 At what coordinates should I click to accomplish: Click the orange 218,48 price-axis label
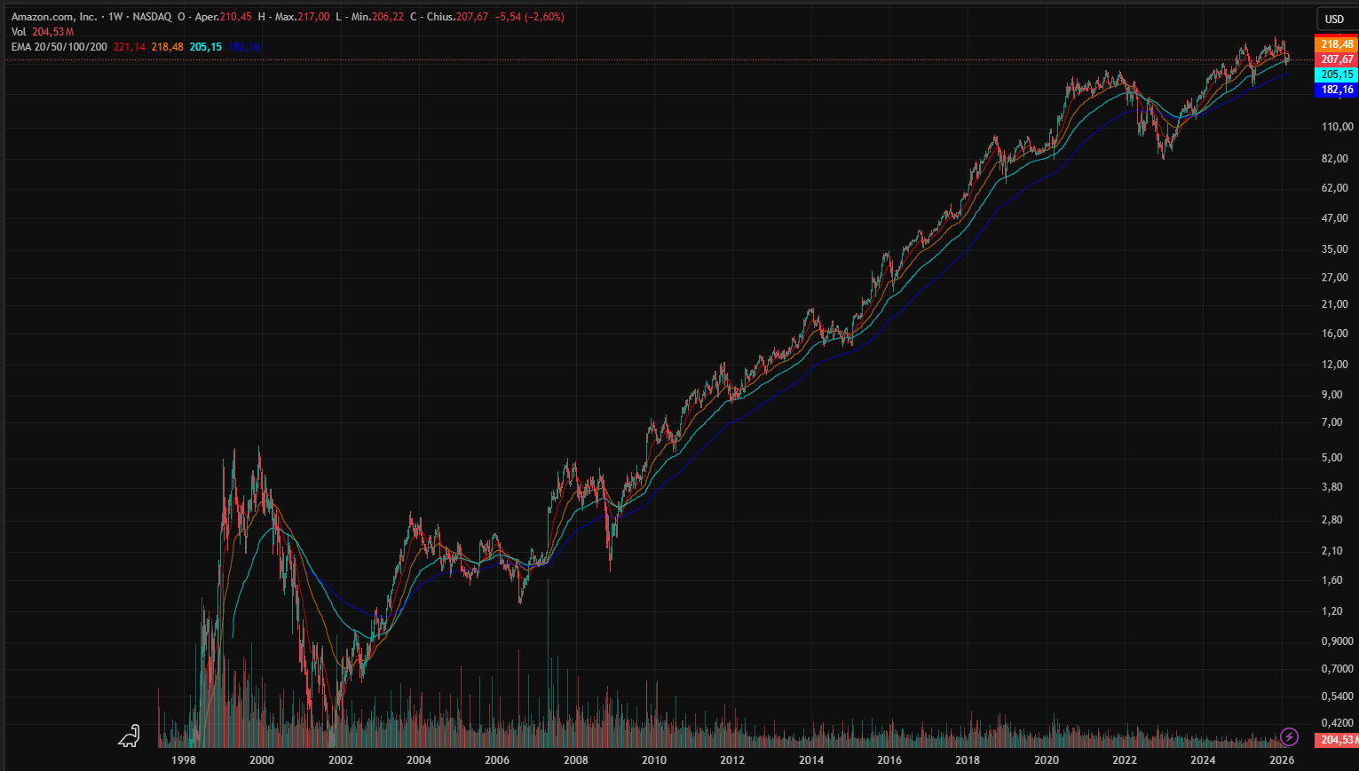(1336, 44)
